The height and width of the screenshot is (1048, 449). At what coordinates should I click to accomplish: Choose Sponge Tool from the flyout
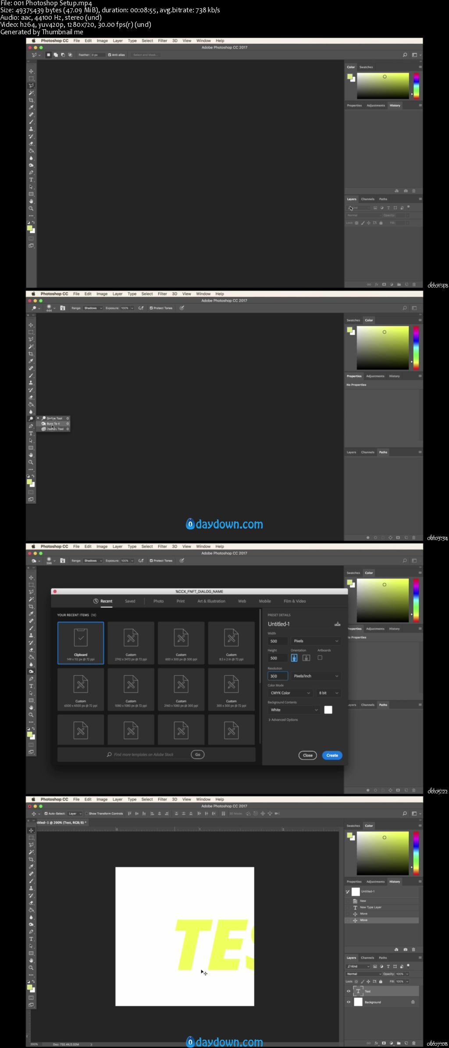pos(53,429)
